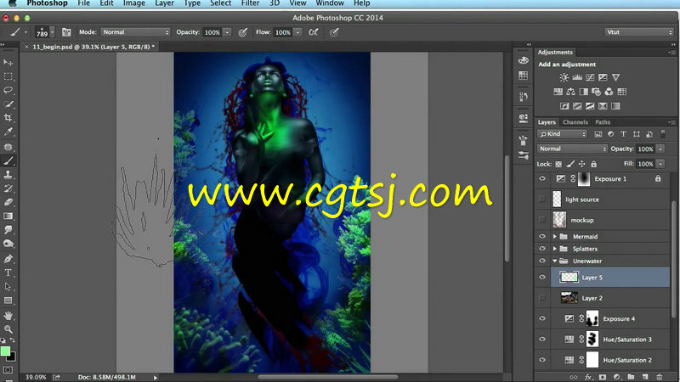
Task: Open the layer blend mode Normal dropdown
Action: click(x=572, y=149)
